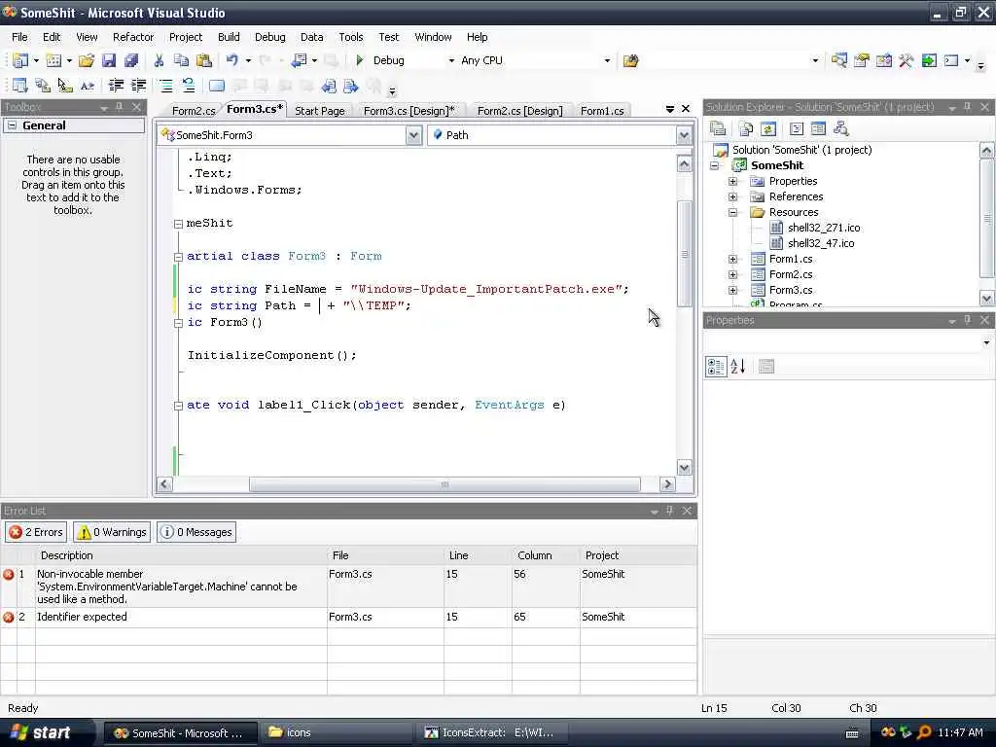Toggle auto-hide pin on Properties panel
Screen dimensions: 996x747
(968, 320)
